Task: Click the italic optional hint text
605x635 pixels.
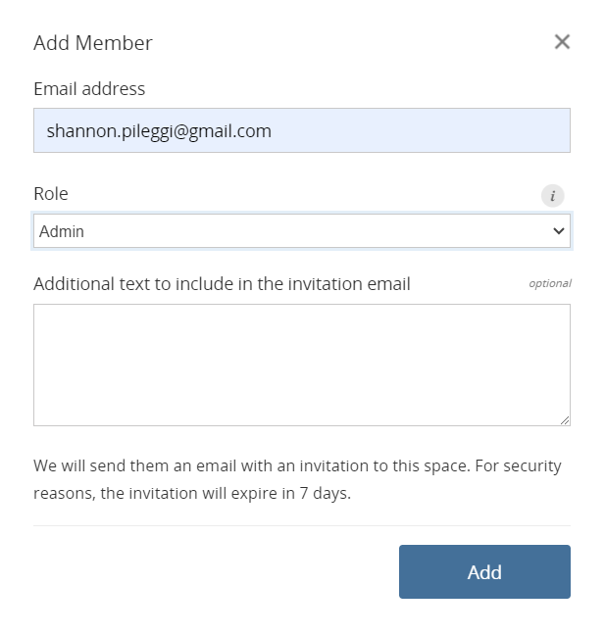Action: pyautogui.click(x=550, y=283)
